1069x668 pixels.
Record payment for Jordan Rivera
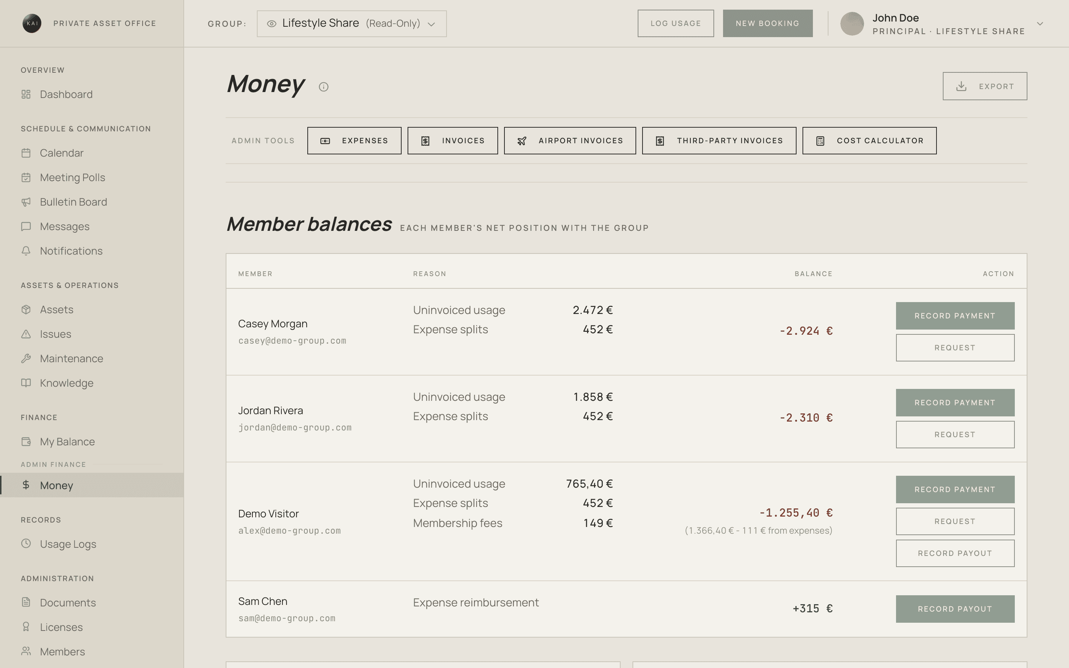point(955,403)
